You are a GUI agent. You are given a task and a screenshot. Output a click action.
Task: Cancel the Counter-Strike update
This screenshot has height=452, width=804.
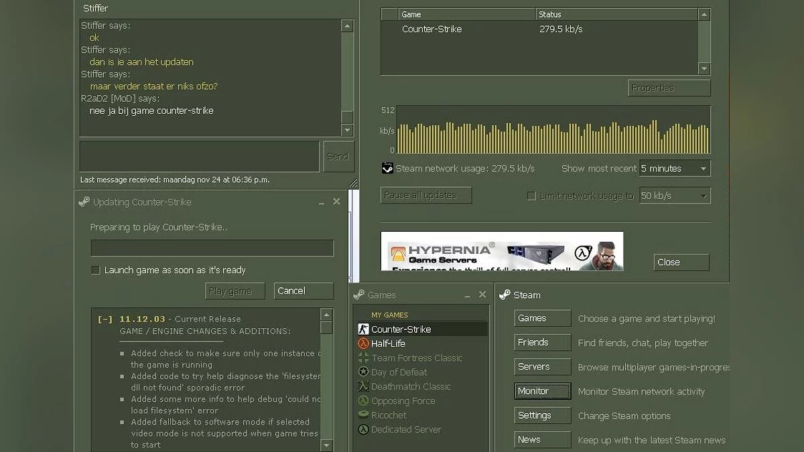pyautogui.click(x=304, y=291)
